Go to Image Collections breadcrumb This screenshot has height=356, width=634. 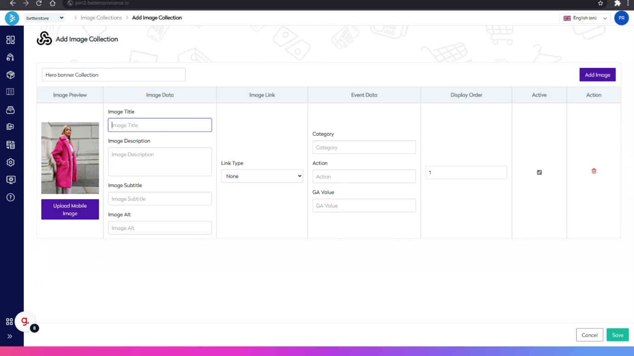coord(101,18)
